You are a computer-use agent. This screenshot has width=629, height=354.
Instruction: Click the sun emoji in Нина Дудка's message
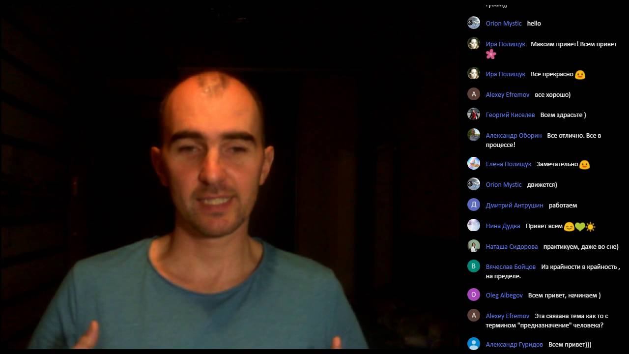click(x=590, y=227)
